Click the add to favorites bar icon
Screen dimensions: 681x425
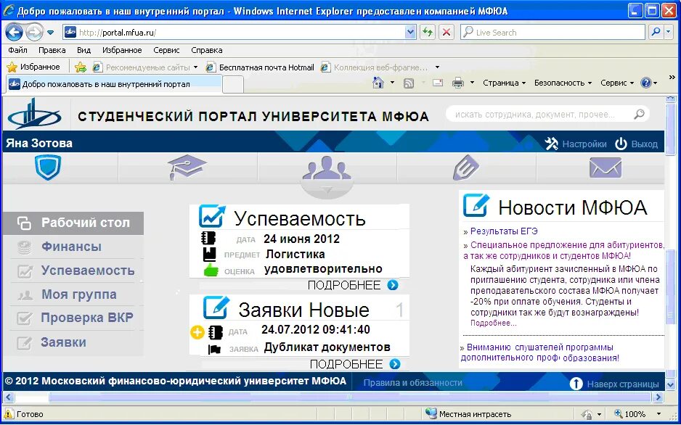(81, 67)
